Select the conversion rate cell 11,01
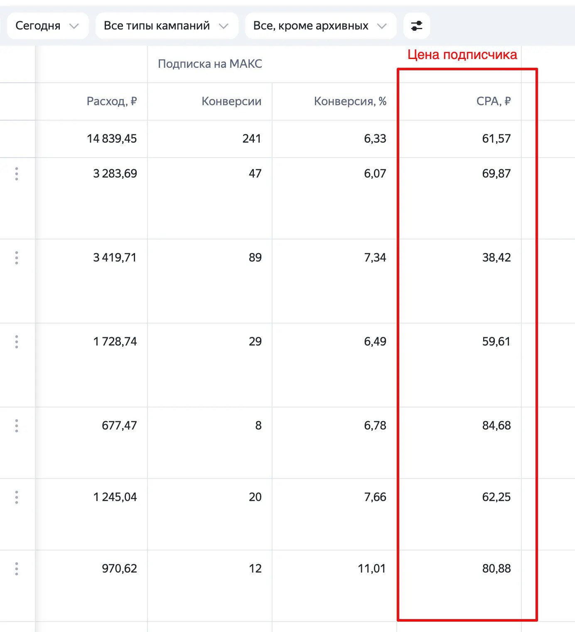The width and height of the screenshot is (575, 632). click(372, 568)
